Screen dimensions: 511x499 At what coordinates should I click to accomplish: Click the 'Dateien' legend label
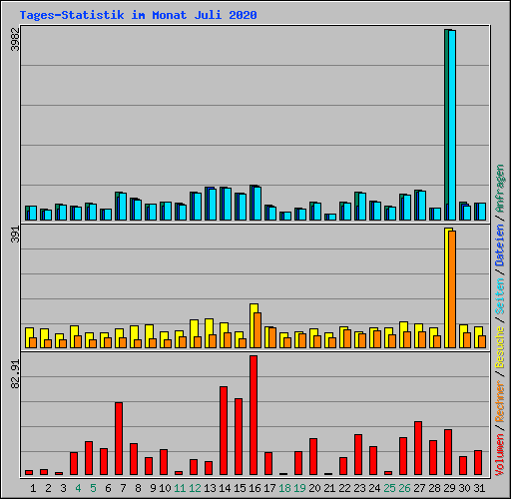(x=500, y=246)
